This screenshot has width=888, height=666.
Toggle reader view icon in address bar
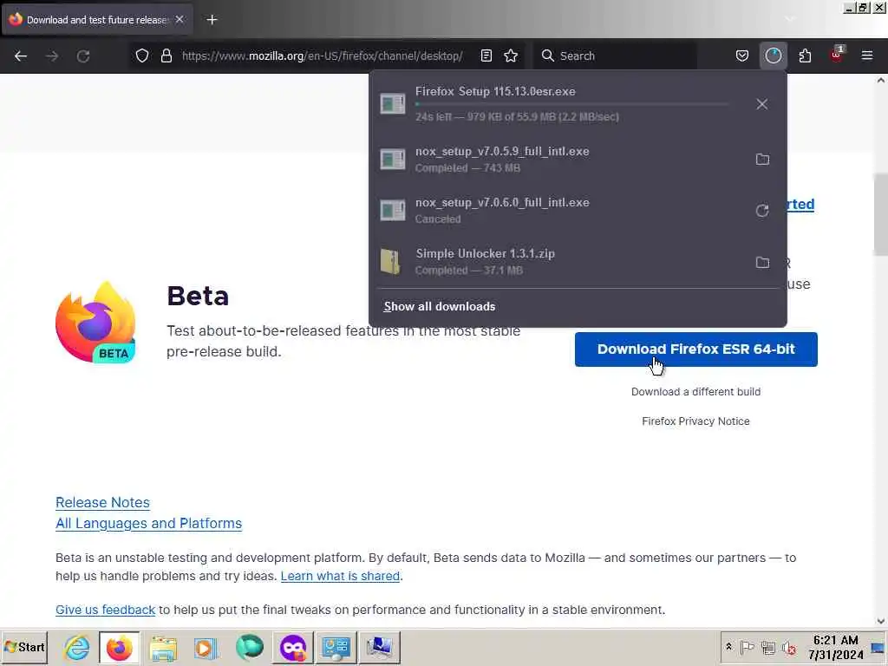(x=486, y=55)
